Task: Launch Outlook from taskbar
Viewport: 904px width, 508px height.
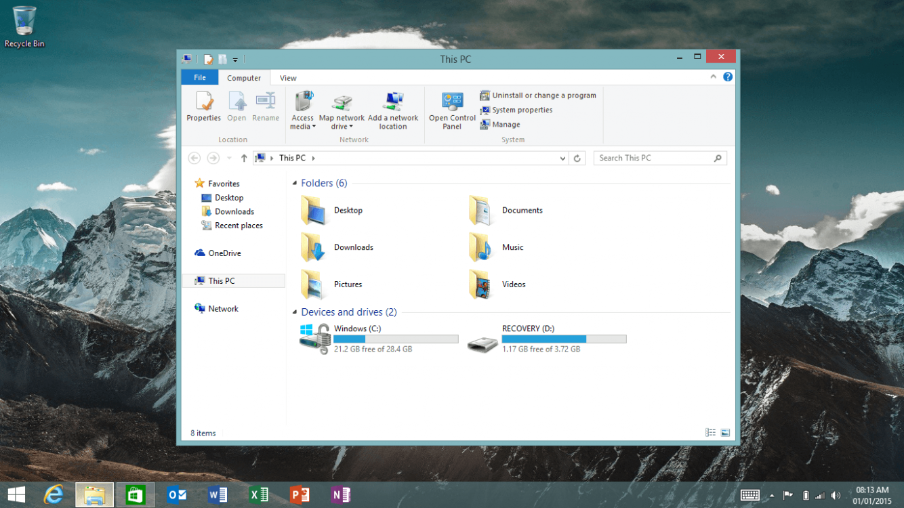Action: pos(177,495)
